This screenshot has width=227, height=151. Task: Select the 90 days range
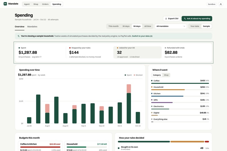click(137, 26)
